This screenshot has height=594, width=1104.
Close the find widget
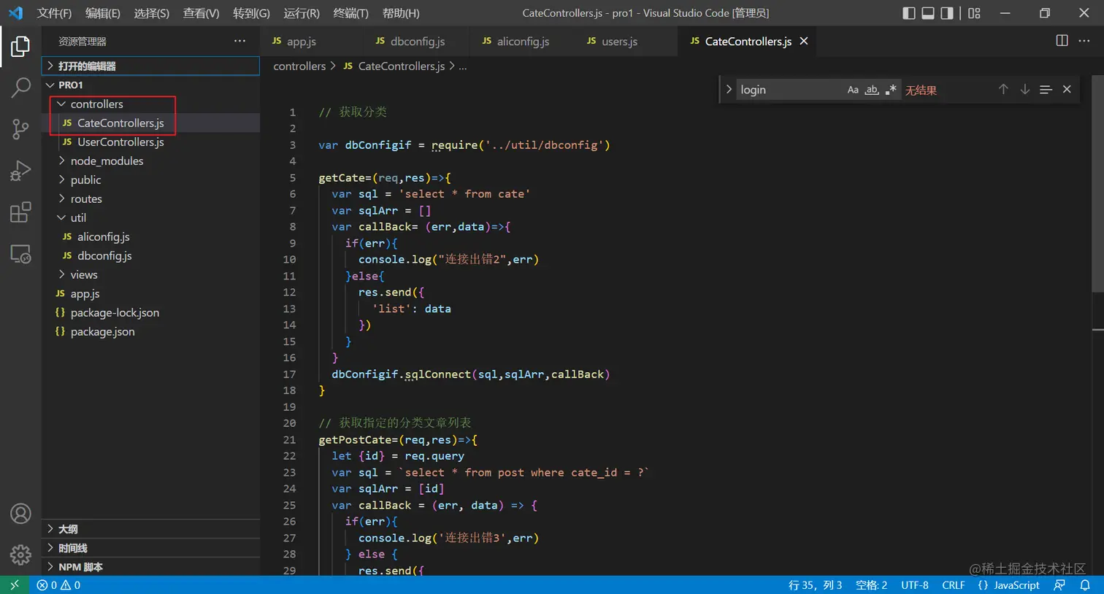[1067, 89]
